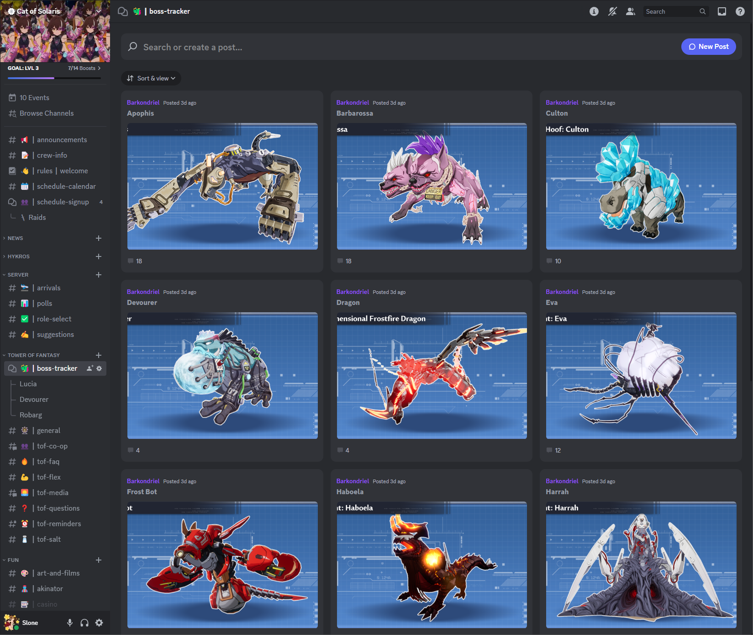Open the Lucia thread in sidebar
Viewport: 753px width, 635px height.
28,384
